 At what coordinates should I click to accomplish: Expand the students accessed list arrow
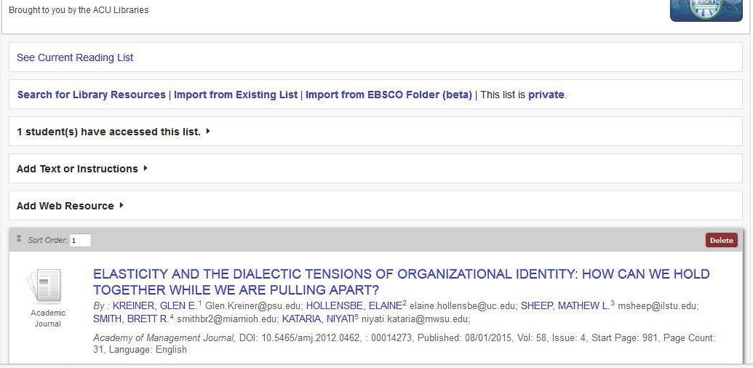coord(208,131)
